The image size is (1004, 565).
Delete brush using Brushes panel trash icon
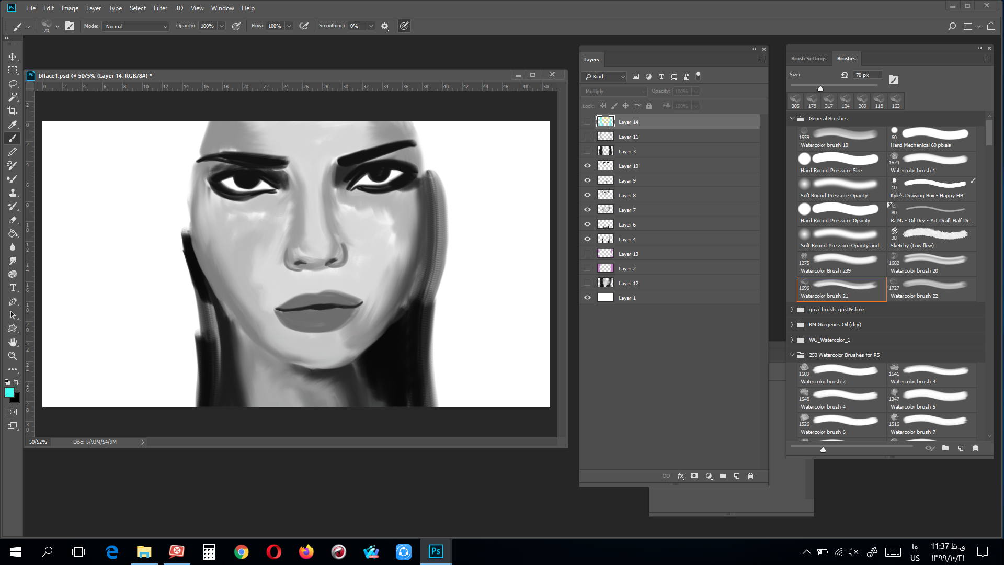975,448
